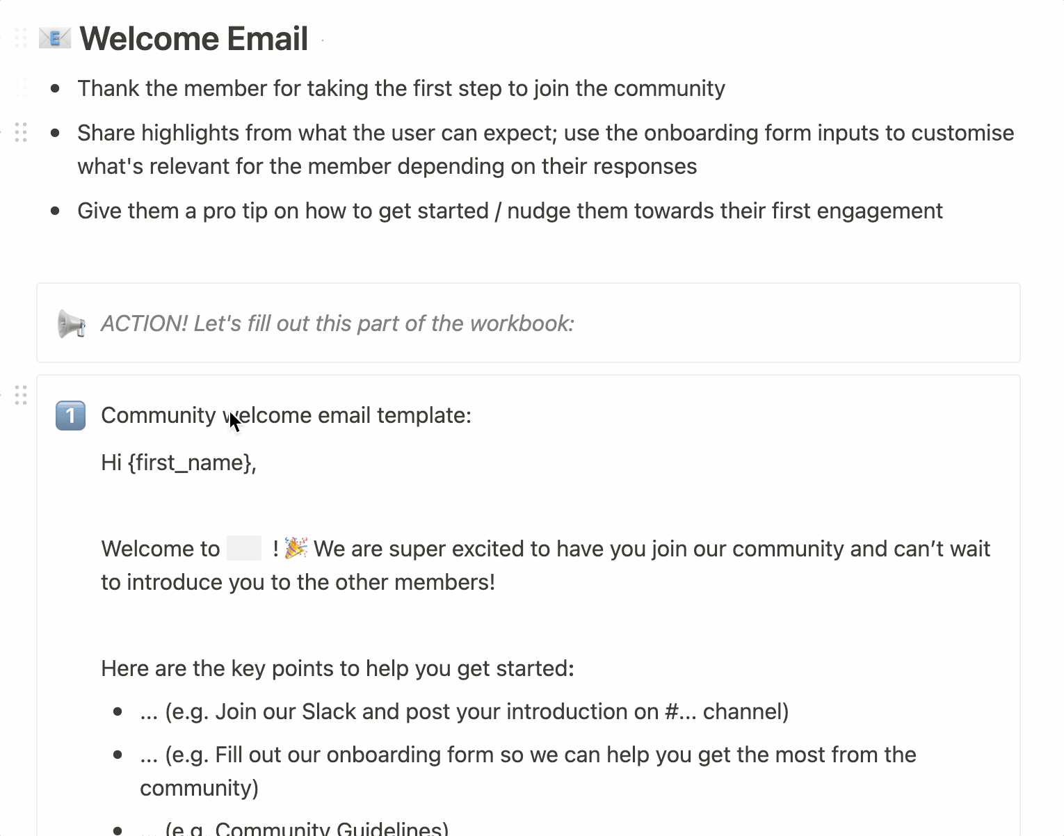The width and height of the screenshot is (1064, 836).
Task: Click the Hi {first_name} greeting line
Action: click(179, 463)
